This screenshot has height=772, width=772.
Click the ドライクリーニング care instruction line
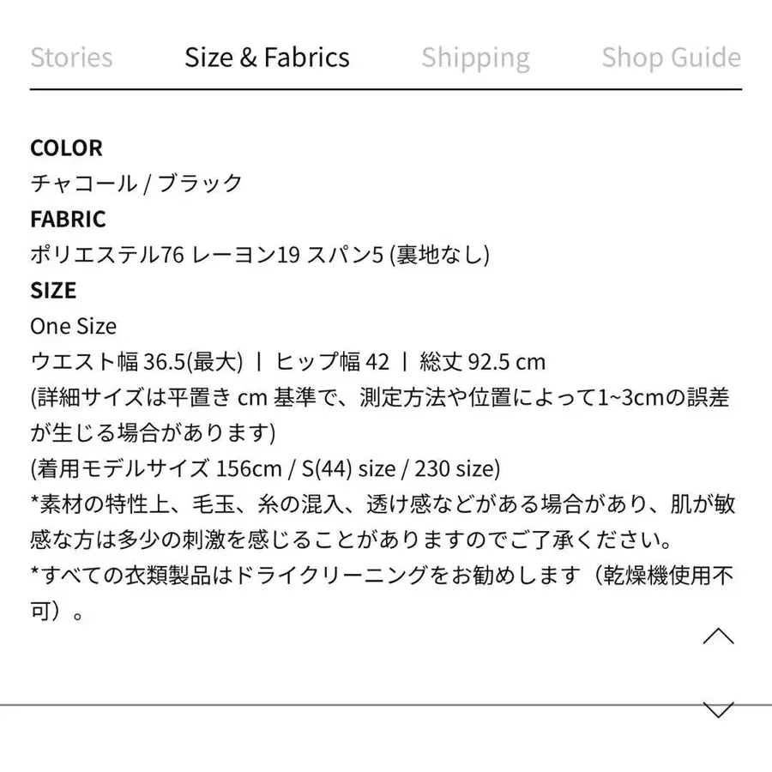pos(383,576)
